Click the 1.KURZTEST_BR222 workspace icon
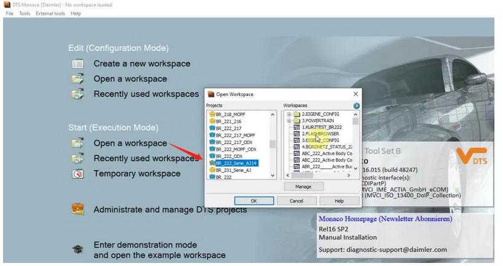Viewport: 503px width, 266px height. coord(297,127)
